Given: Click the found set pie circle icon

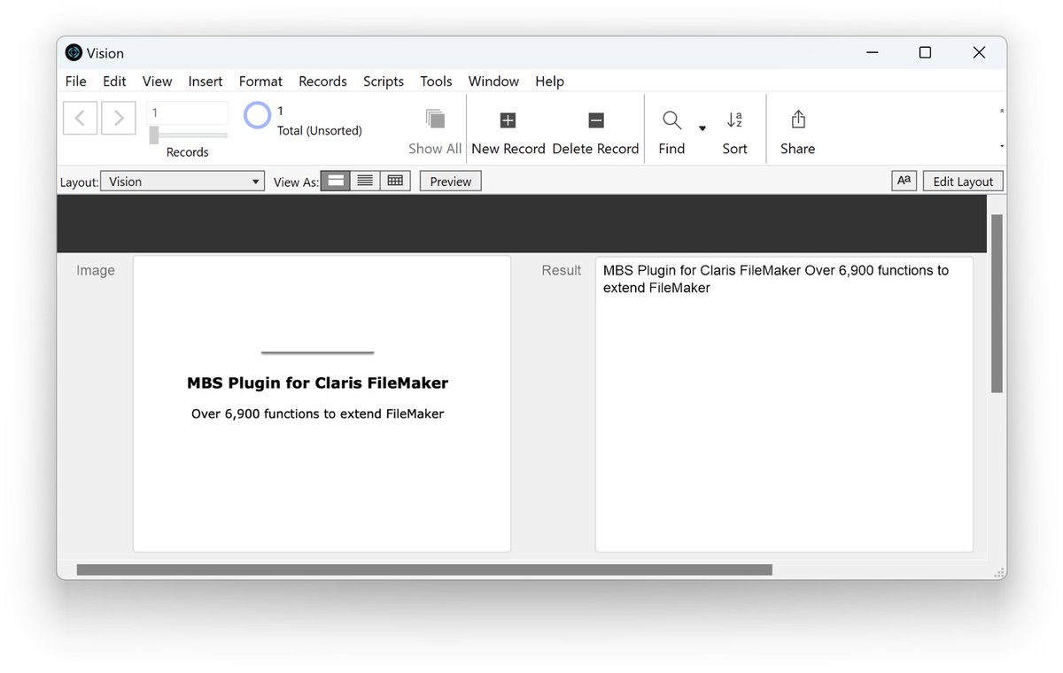Looking at the screenshot, I should coord(257,116).
